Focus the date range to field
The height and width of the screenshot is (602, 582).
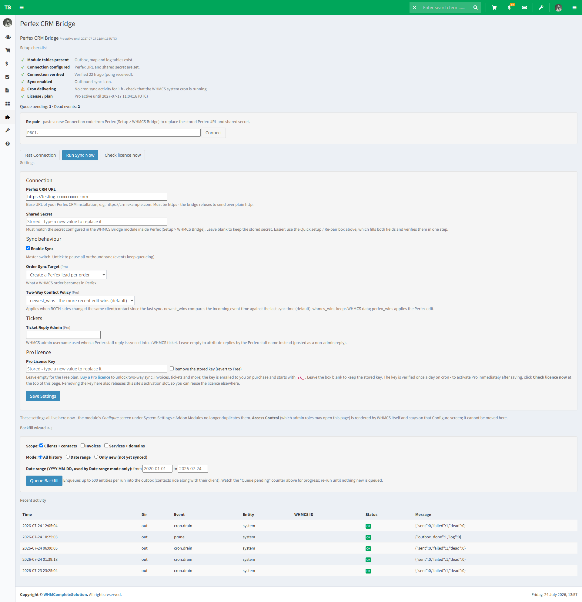pyautogui.click(x=193, y=469)
